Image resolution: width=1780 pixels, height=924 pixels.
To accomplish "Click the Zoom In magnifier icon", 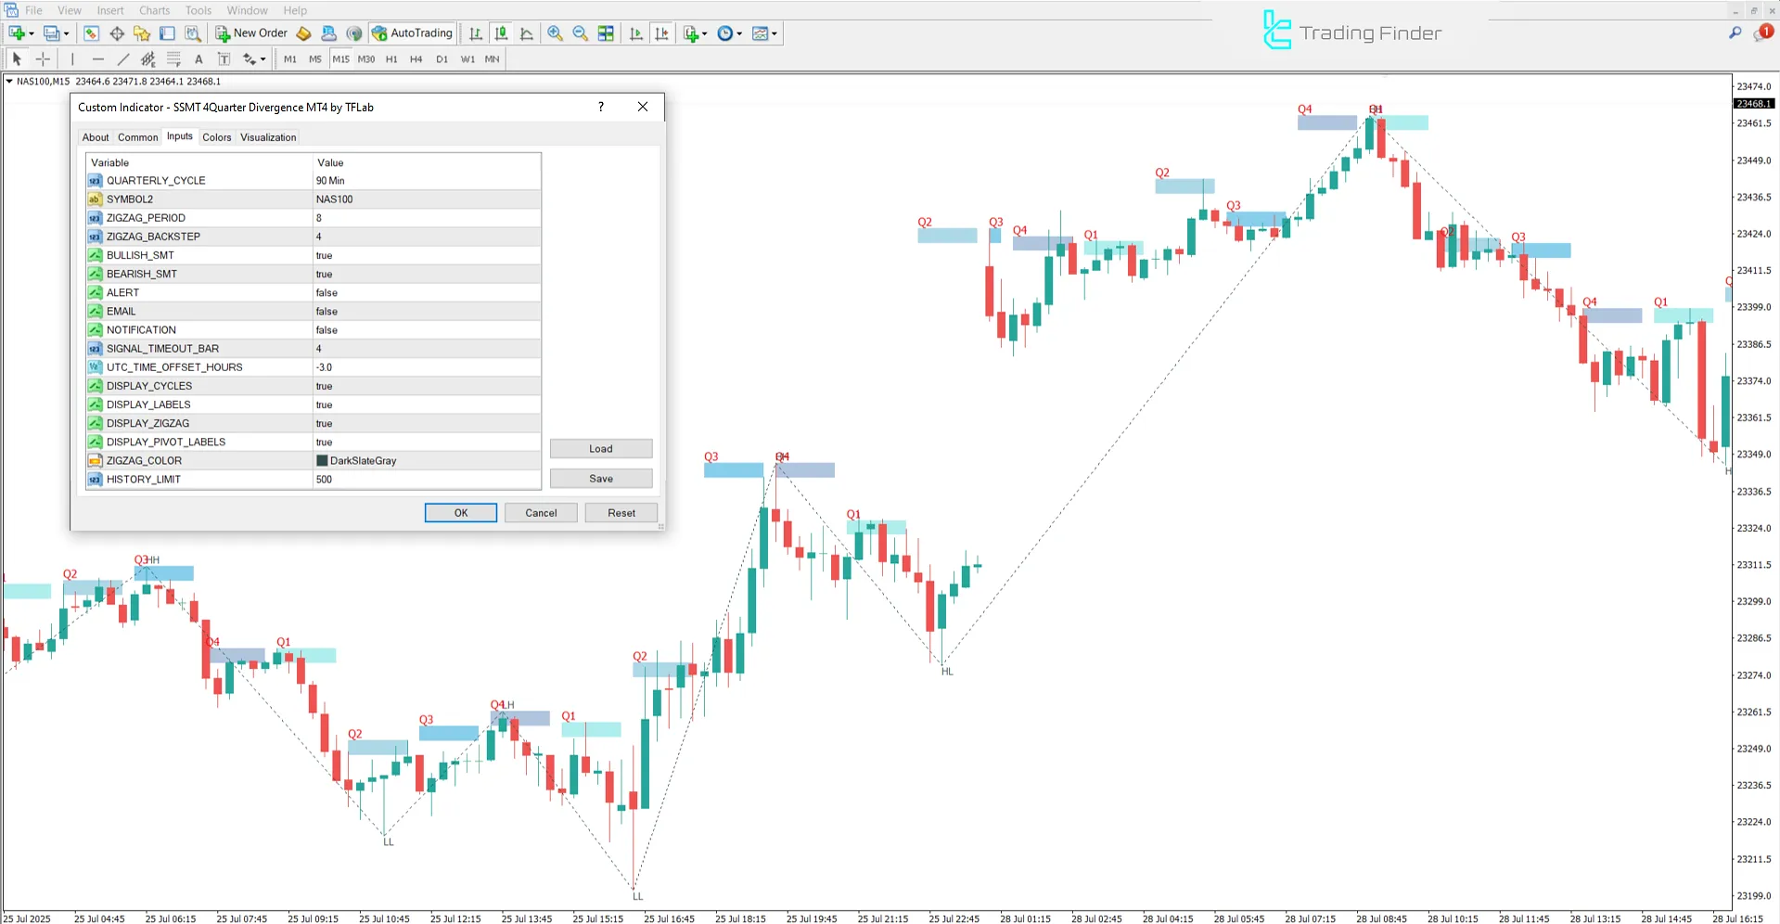I will (555, 33).
